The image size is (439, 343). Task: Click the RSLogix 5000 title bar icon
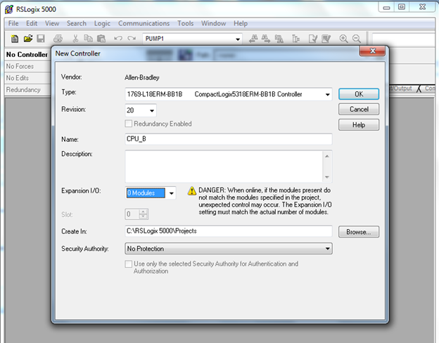pyautogui.click(x=9, y=9)
